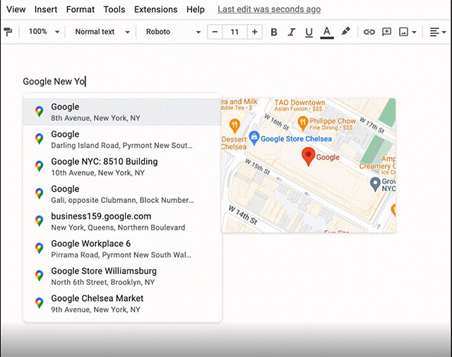Viewport: 452px width, 357px height.
Task: Open the Normal text style dropdown
Action: (x=102, y=32)
